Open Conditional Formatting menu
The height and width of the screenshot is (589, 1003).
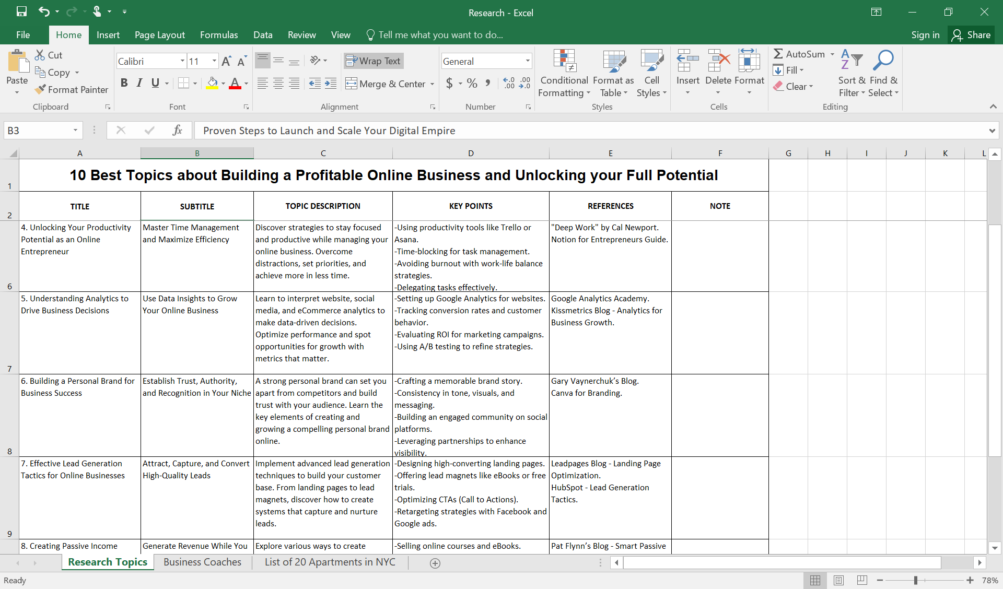(564, 73)
